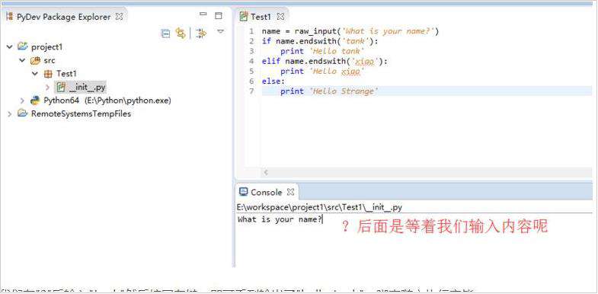Viewport: 598px width, 294px height.
Task: Click the Collapse All icon in Package Explorer
Action: (x=165, y=34)
